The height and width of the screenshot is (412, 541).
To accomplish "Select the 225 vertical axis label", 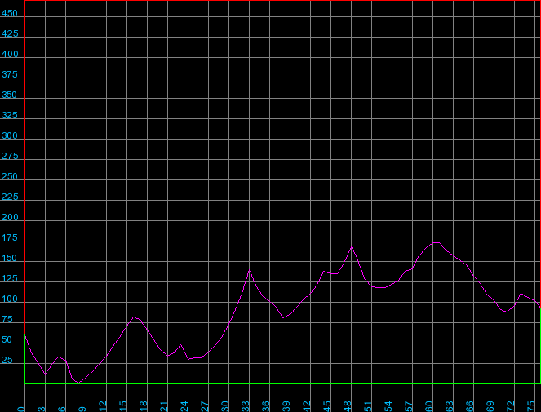I will pos(10,197).
